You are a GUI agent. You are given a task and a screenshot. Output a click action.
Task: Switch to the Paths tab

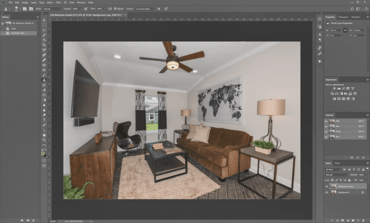[x=337, y=163]
